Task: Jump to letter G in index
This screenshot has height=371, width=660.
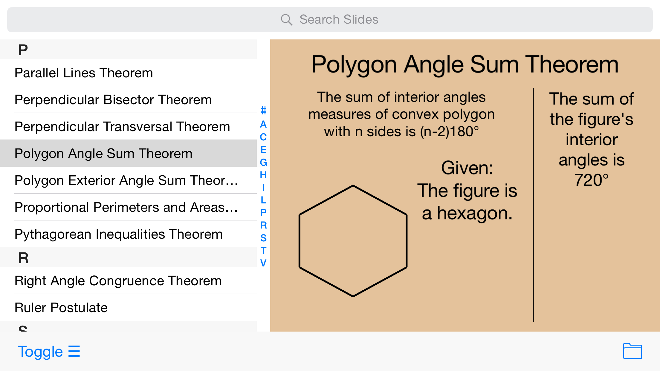Action: coord(263,162)
